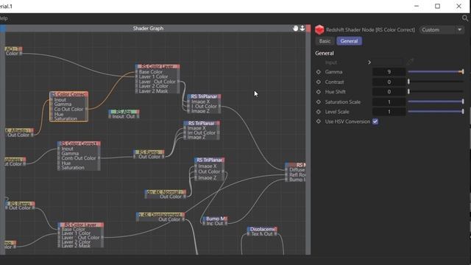Switch to the Basic tab
471x265 pixels.
[x=325, y=41]
